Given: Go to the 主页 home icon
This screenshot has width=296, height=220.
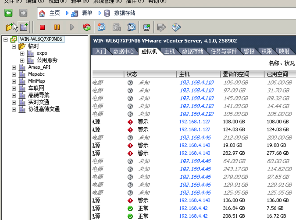Looking at the screenshot, I should pos(42,14).
